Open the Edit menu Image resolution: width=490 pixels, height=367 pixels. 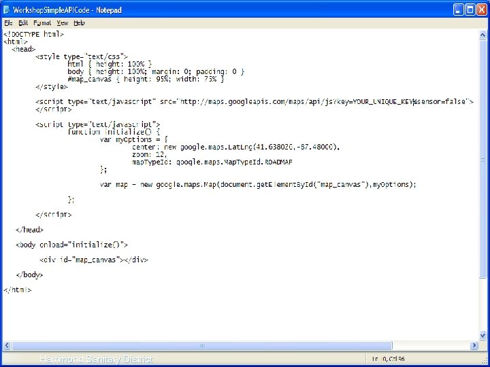point(23,23)
